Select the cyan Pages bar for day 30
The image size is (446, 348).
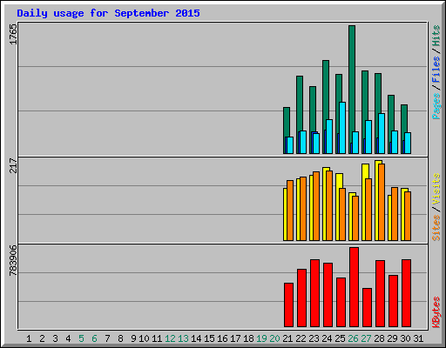click(408, 143)
